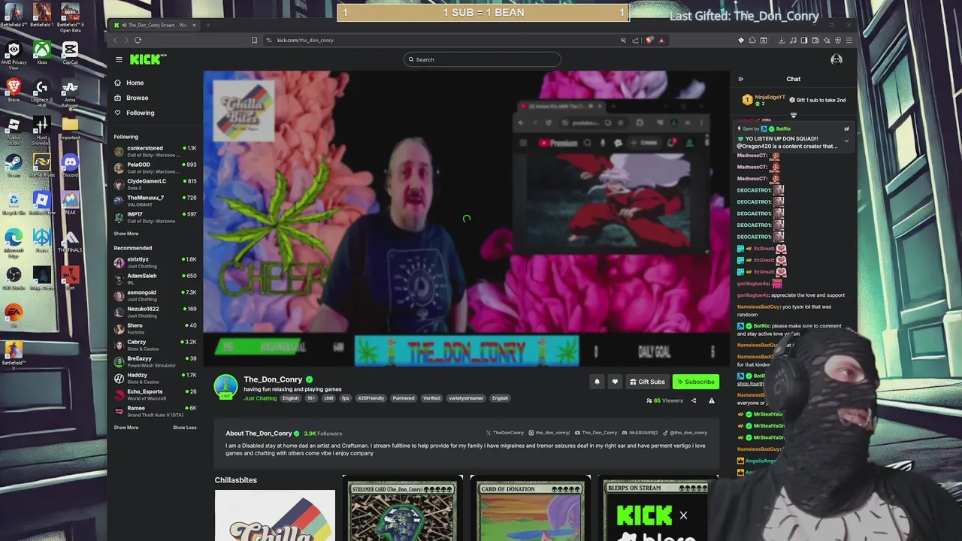Click the browser back arrow

(116, 40)
